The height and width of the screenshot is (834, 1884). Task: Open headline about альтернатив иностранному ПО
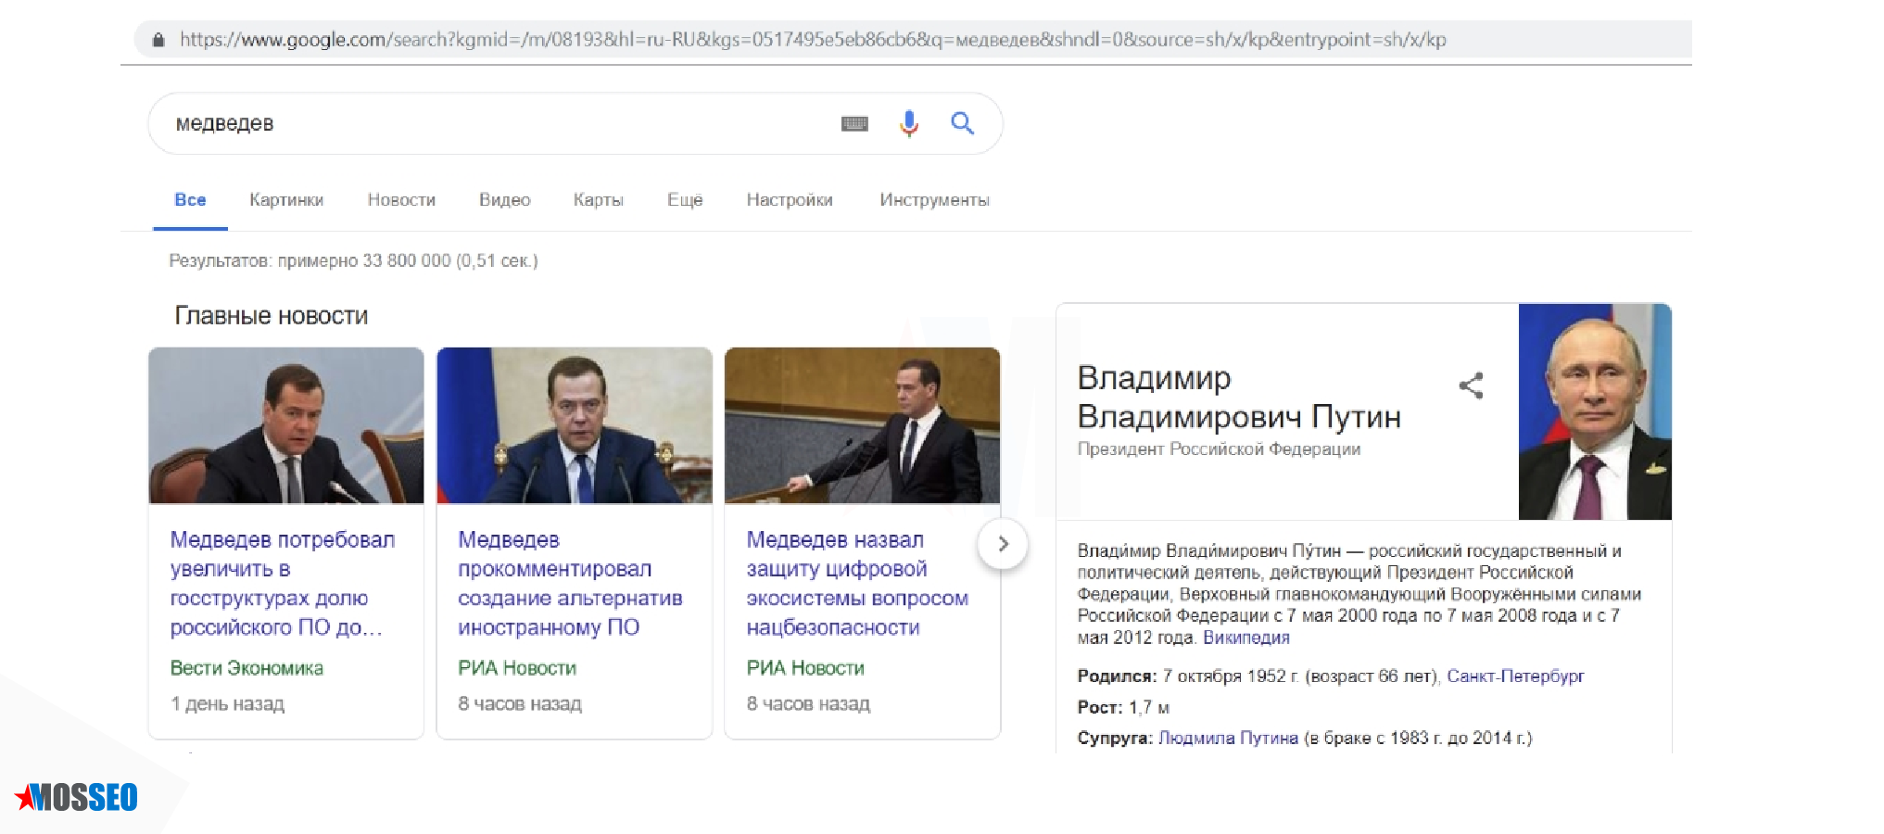pyautogui.click(x=570, y=584)
